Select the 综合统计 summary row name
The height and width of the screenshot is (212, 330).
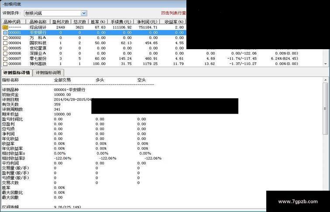click(38, 27)
